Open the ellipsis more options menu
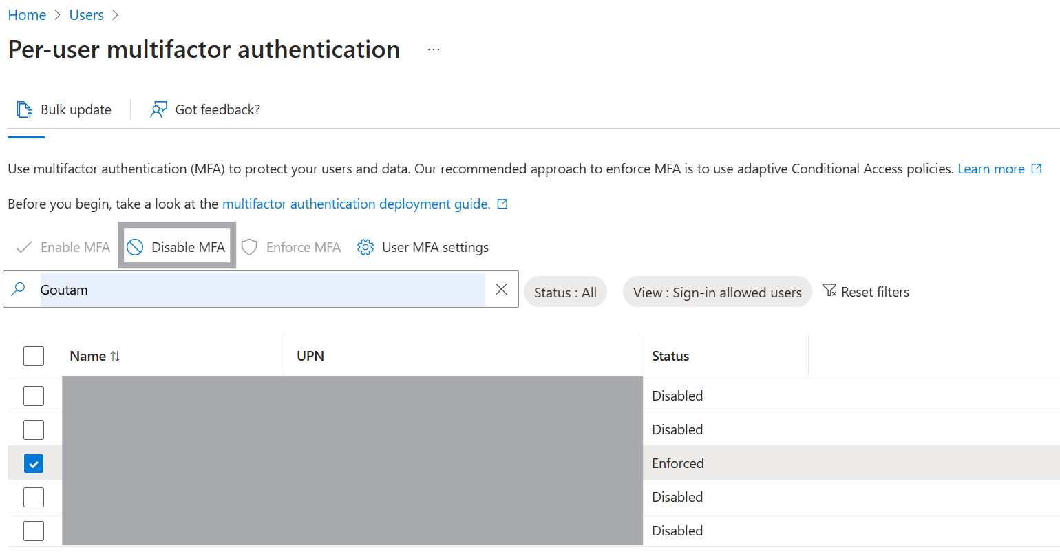 click(x=433, y=50)
